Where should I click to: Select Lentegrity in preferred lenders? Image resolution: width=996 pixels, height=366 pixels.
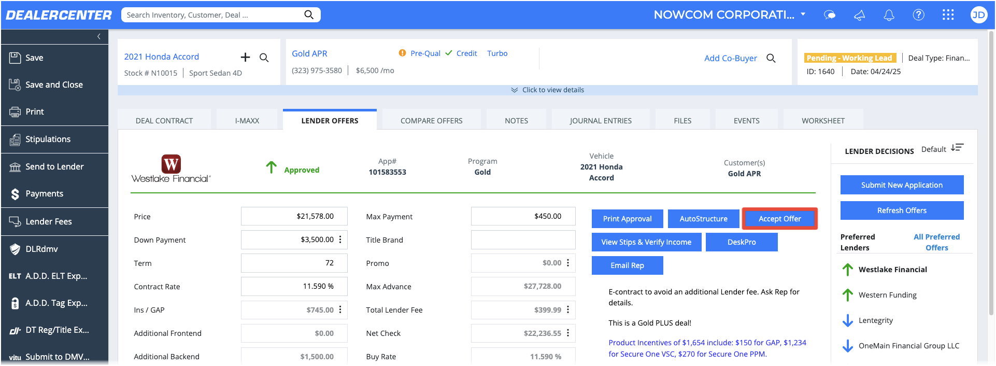coord(875,320)
